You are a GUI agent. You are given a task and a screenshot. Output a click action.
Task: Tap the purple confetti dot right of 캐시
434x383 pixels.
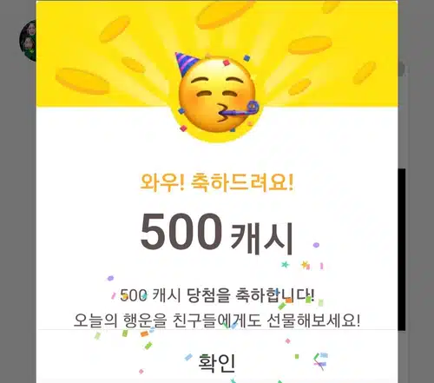point(316,245)
